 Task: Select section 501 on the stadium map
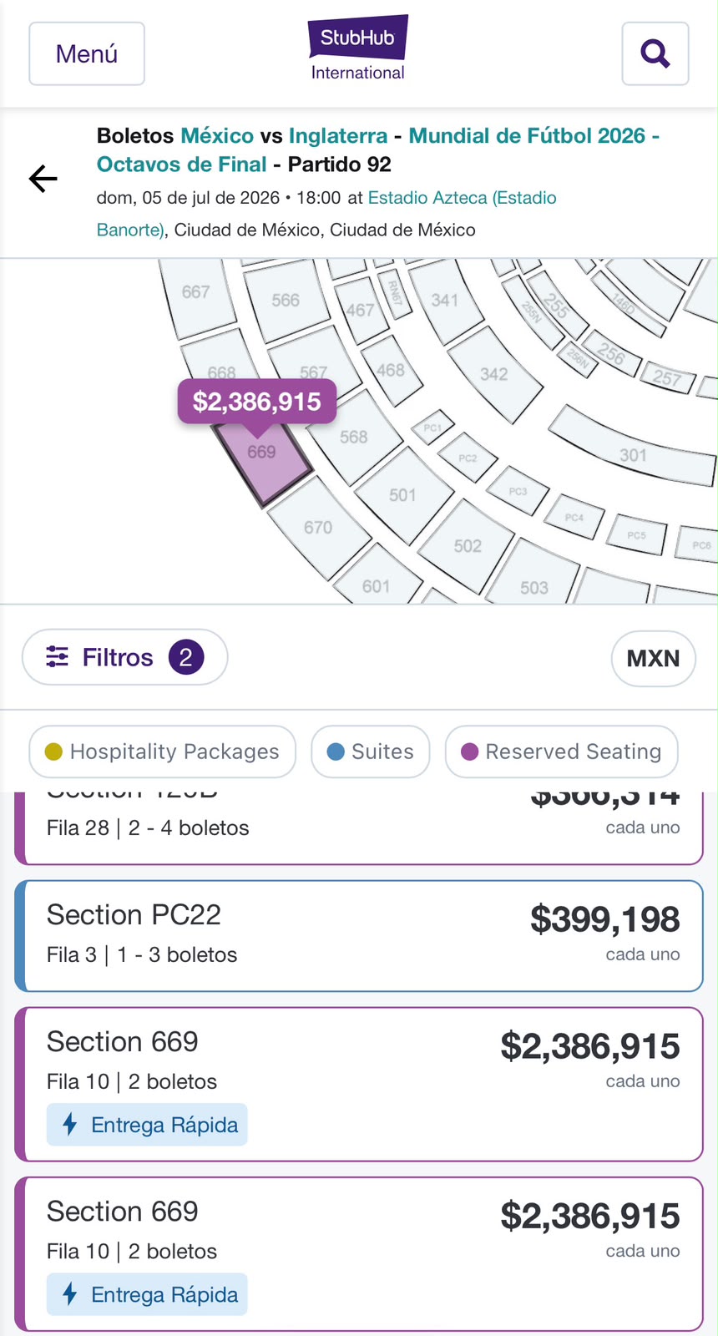[x=404, y=495]
